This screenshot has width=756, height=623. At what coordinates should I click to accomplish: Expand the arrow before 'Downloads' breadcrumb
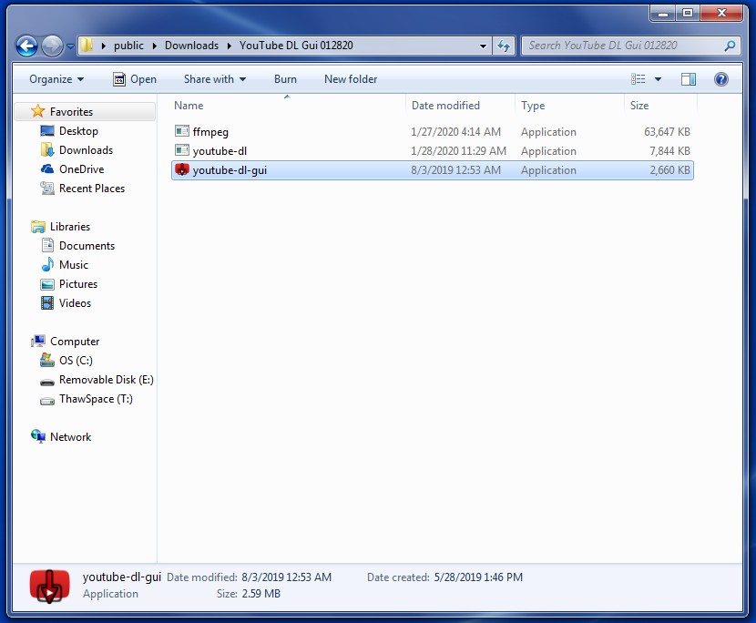pyautogui.click(x=154, y=46)
